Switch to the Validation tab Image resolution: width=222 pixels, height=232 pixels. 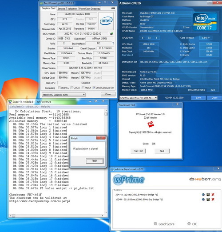pos(72,9)
